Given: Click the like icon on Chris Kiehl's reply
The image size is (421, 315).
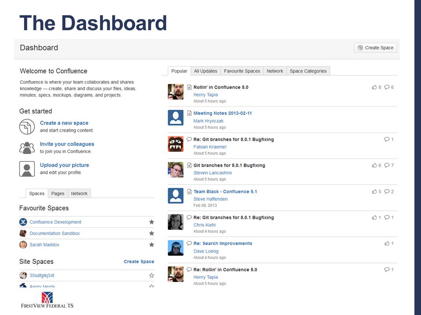Looking at the screenshot, I should coord(374,217).
